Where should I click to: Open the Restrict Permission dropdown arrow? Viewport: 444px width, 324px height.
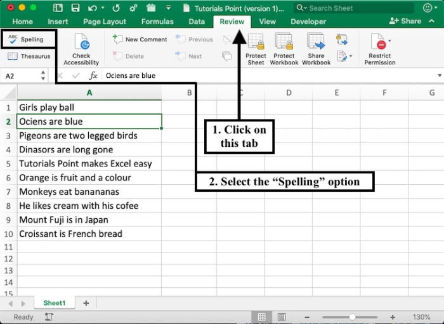389,41
